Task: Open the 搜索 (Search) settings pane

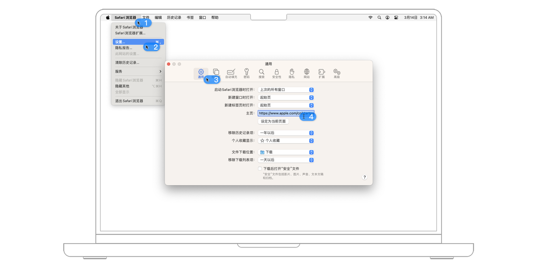Action: pos(261,73)
